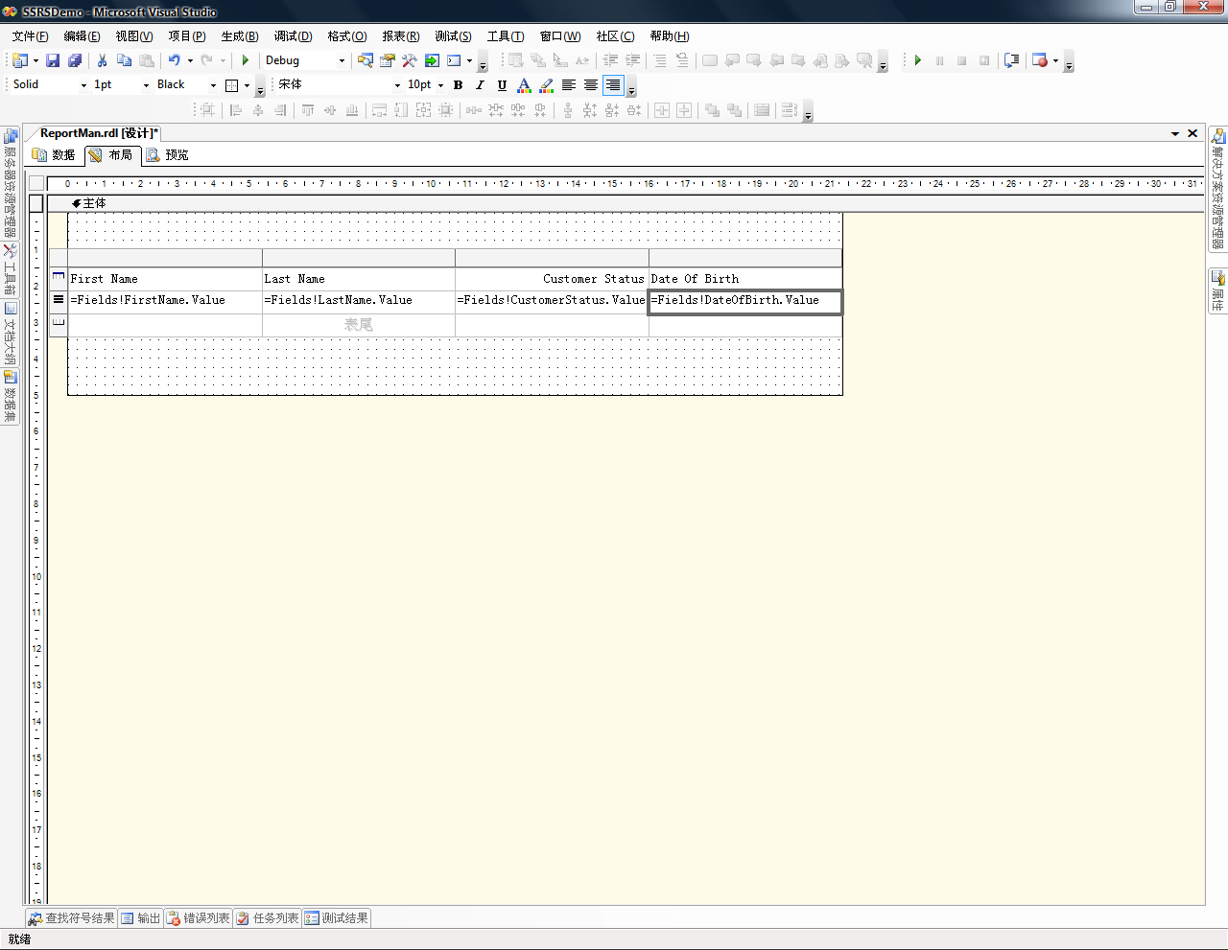The image size is (1228, 950).
Task: Toggle italic formatting
Action: (x=480, y=85)
